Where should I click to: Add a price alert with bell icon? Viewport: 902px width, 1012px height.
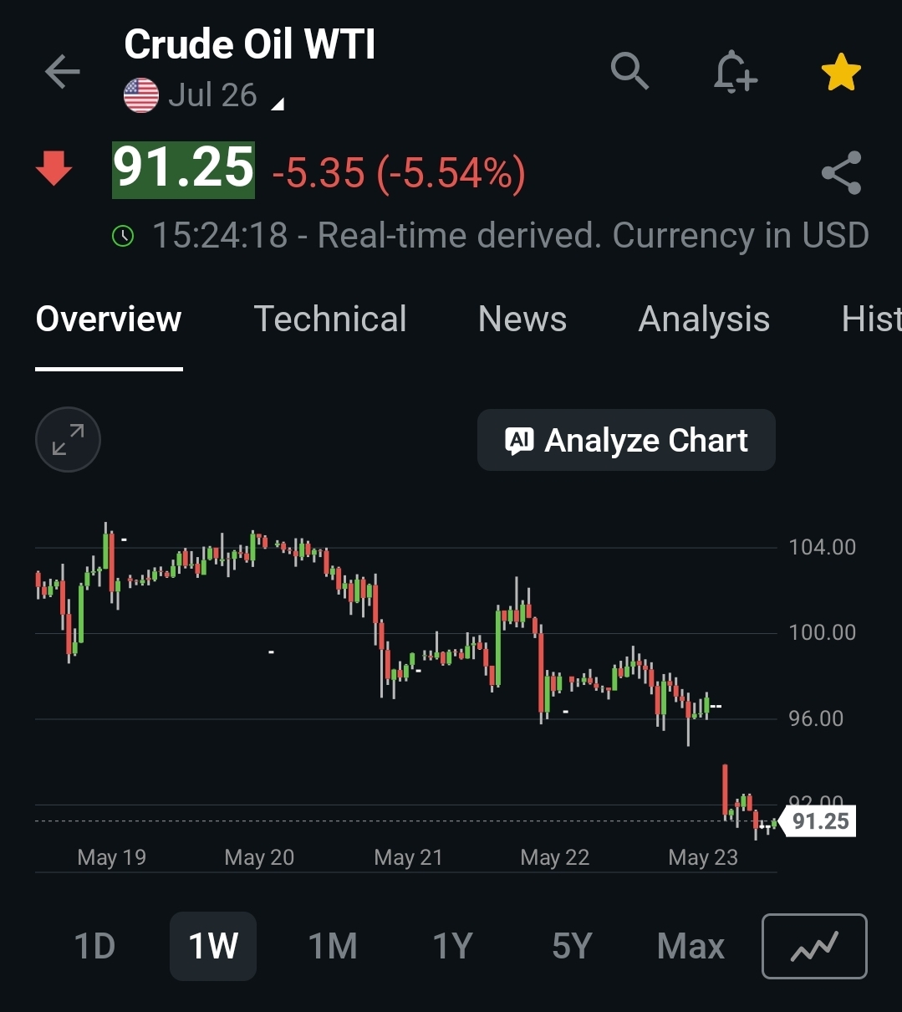(x=735, y=71)
